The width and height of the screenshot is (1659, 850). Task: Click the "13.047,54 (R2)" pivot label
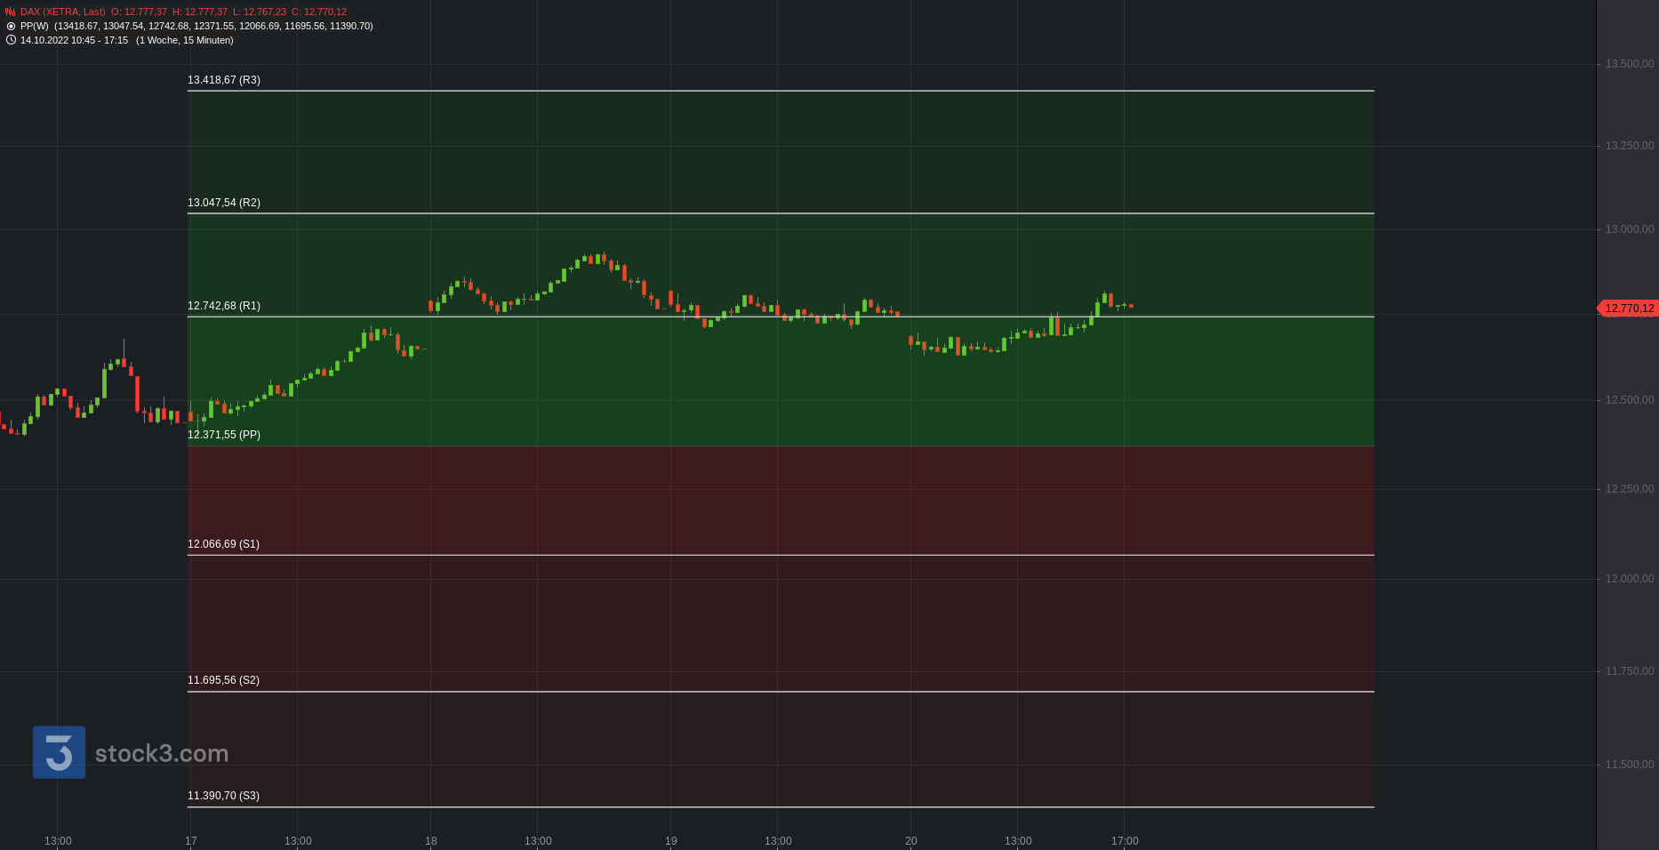pos(224,203)
